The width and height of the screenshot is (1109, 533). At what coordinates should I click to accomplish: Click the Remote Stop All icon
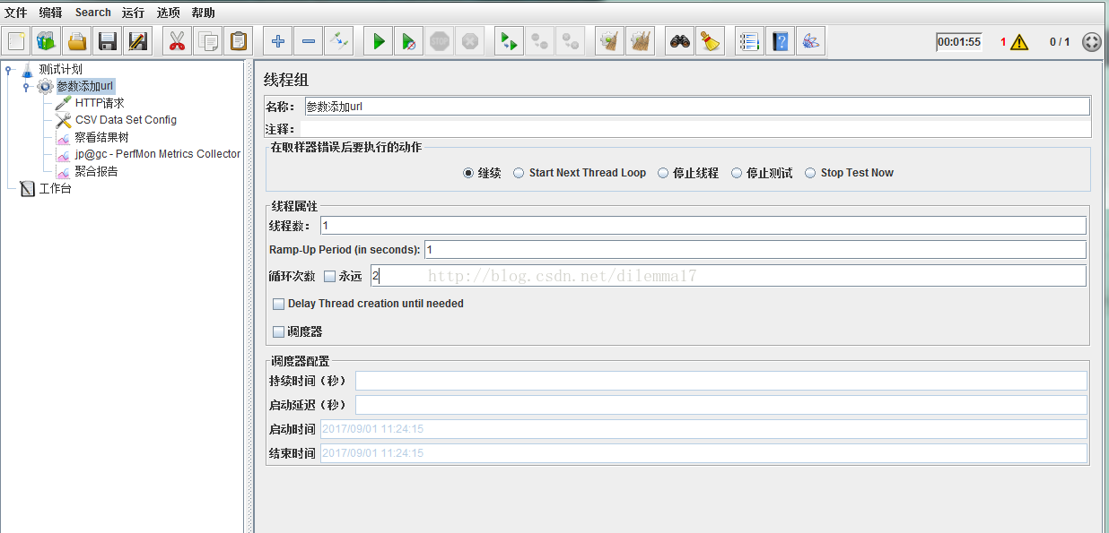click(539, 41)
